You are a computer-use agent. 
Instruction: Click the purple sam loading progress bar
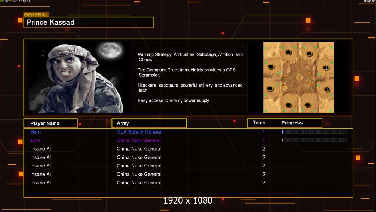pos(315,140)
